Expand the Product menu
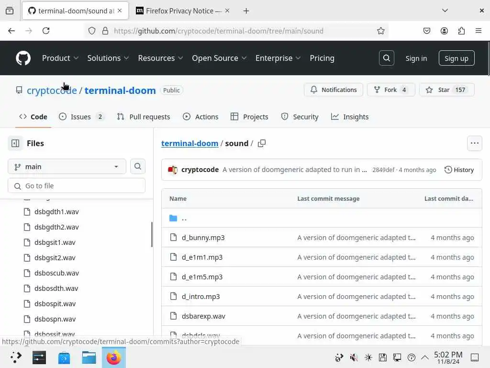Image resolution: width=490 pixels, height=368 pixels. (x=60, y=58)
